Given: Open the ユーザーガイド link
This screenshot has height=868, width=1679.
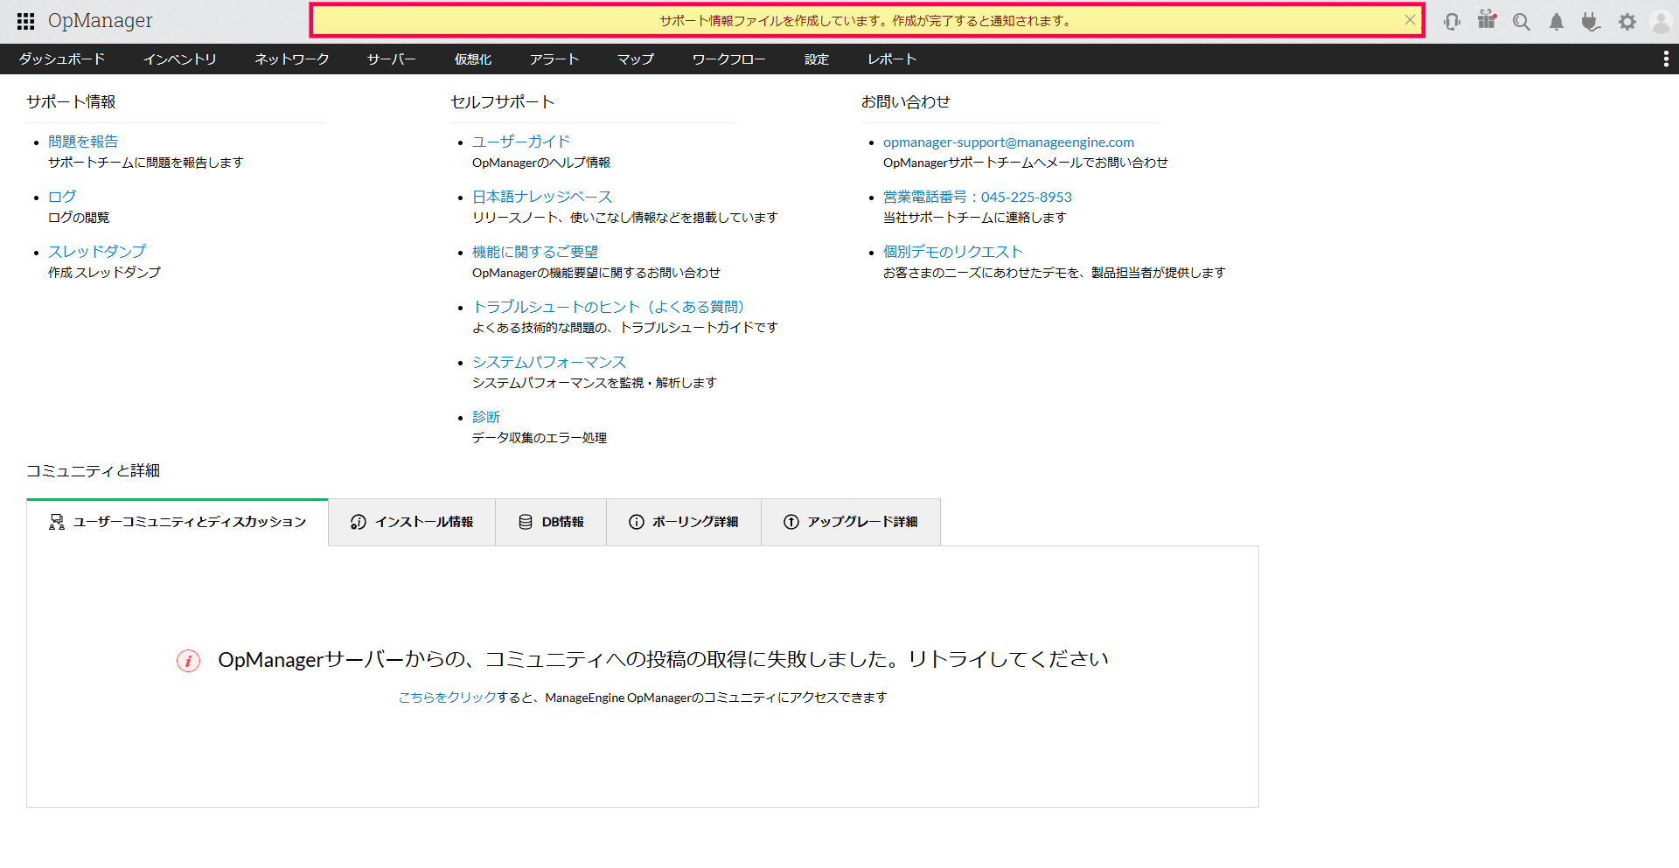Looking at the screenshot, I should 519,141.
